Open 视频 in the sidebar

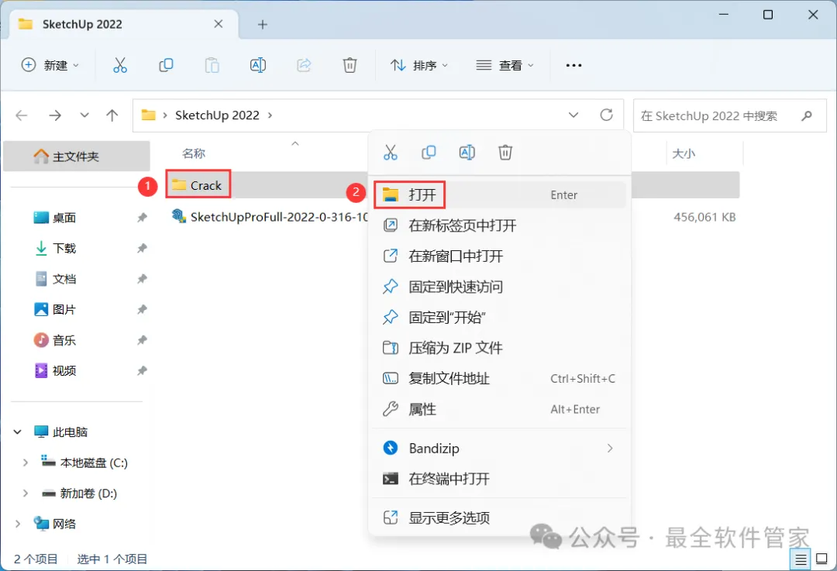pos(56,370)
